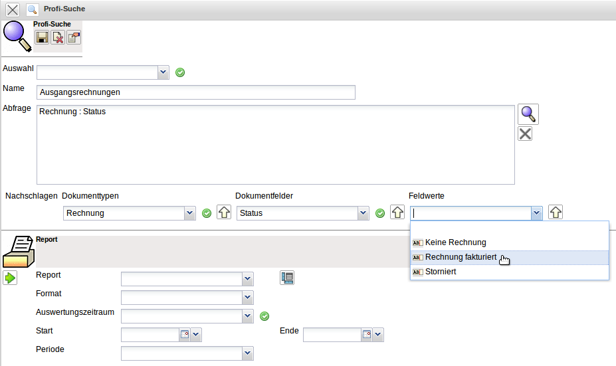Clear the query with the X beside Abfrage
Image resolution: width=616 pixels, height=366 pixels.
tap(525, 134)
